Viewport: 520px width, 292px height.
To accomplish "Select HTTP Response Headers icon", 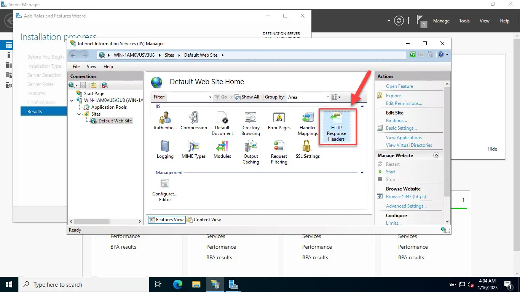I will point(337,127).
